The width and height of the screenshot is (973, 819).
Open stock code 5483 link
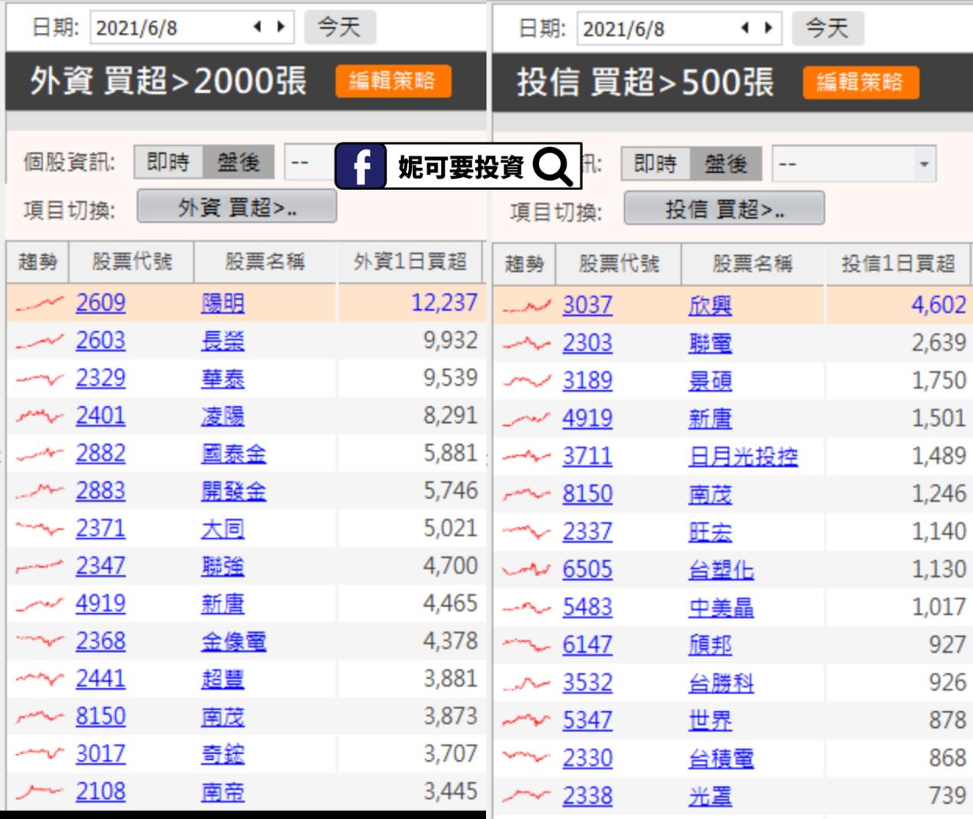pos(587,607)
